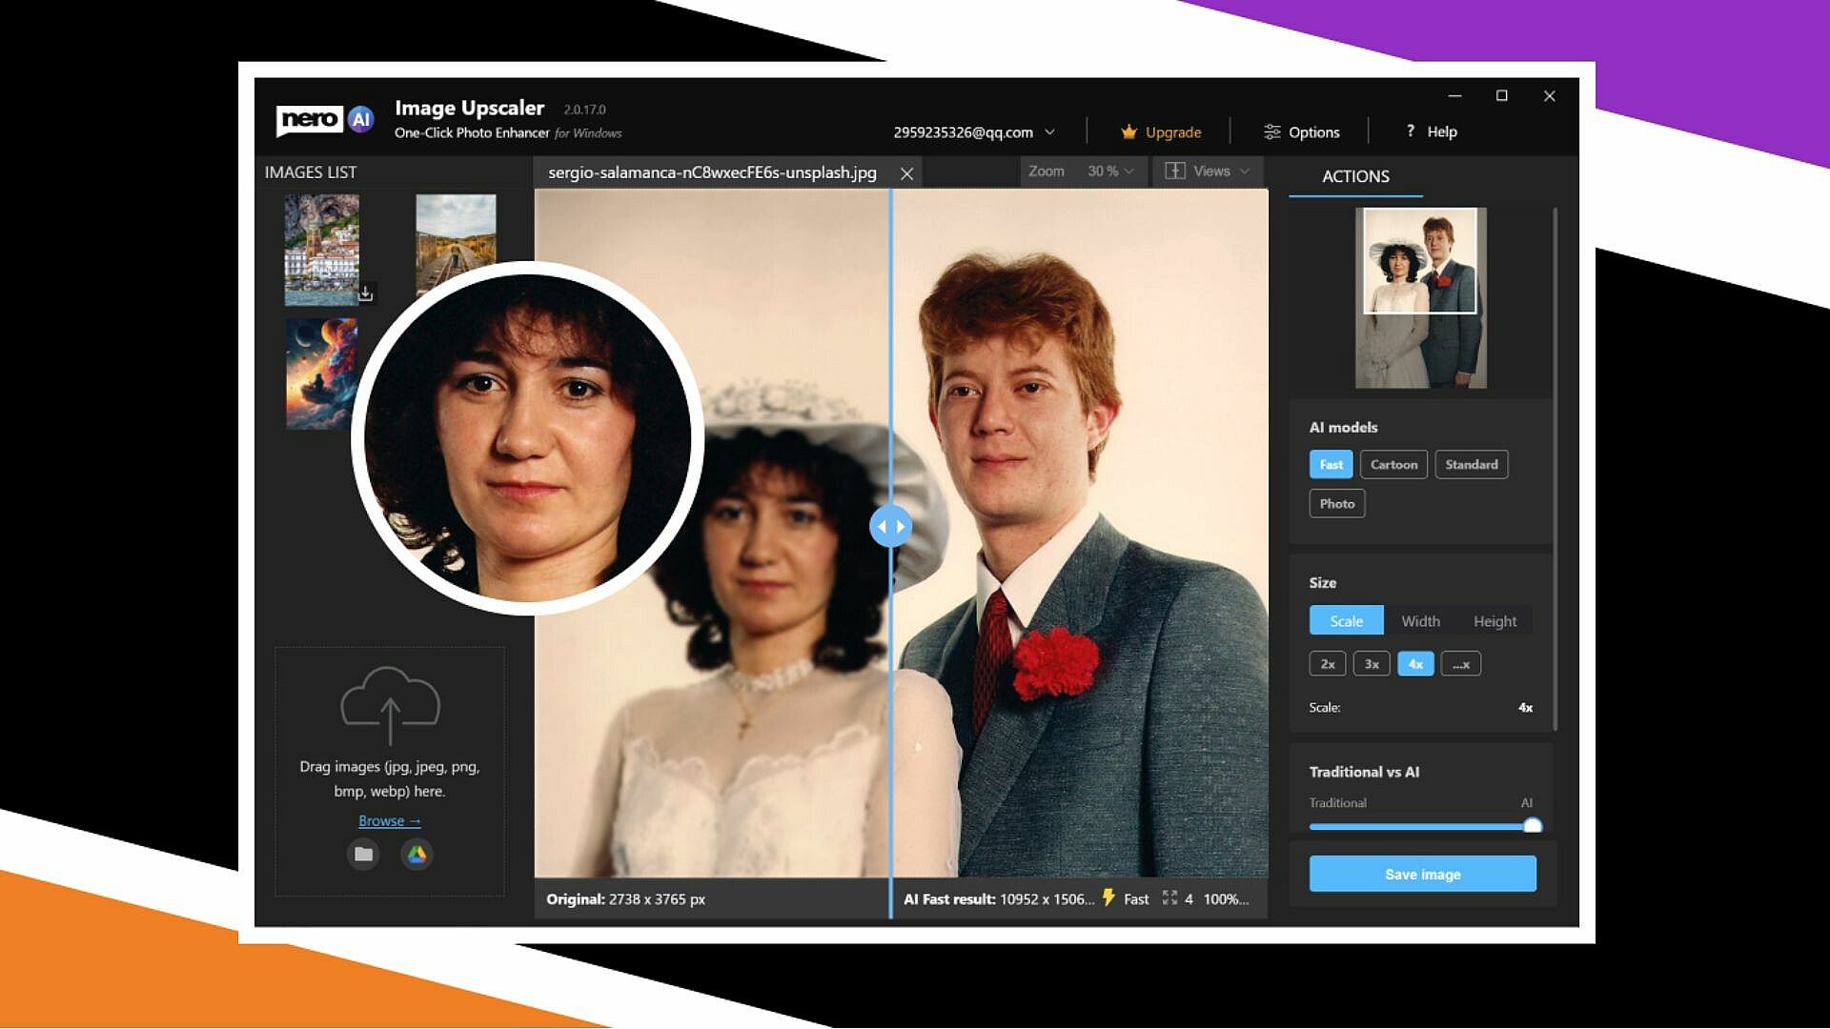Choose the 2x scale option

tap(1327, 664)
